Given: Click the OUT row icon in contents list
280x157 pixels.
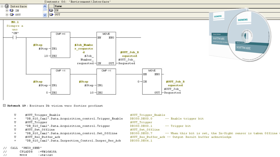Looking at the screenshot, I should pos(51,15).
